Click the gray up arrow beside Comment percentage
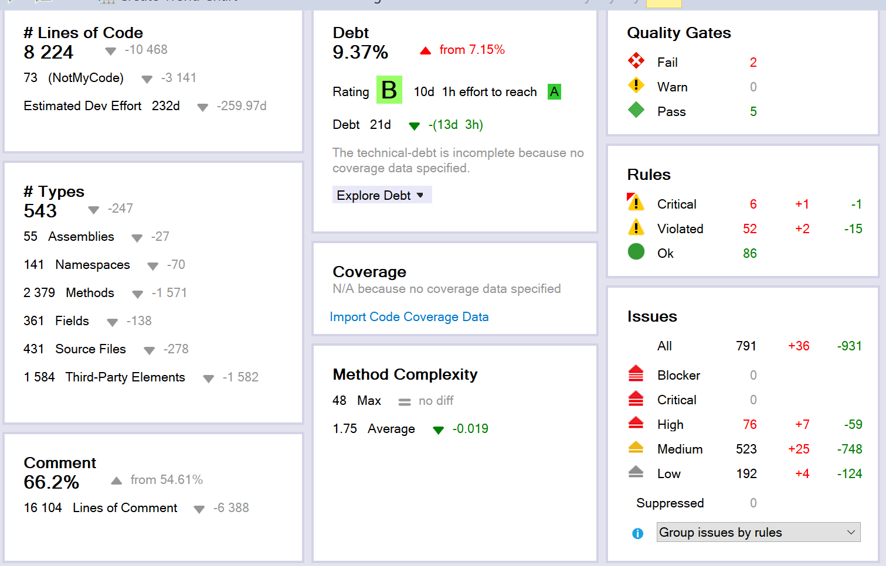Screen dimensions: 886x566 coord(117,480)
